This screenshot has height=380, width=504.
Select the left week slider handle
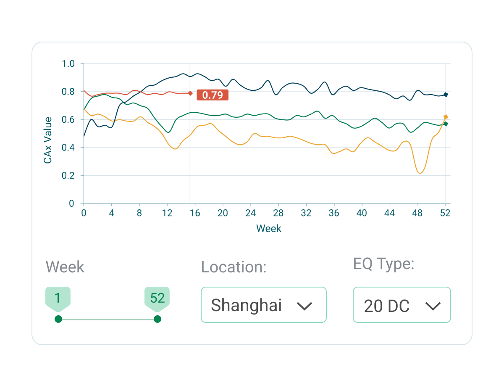tap(58, 319)
